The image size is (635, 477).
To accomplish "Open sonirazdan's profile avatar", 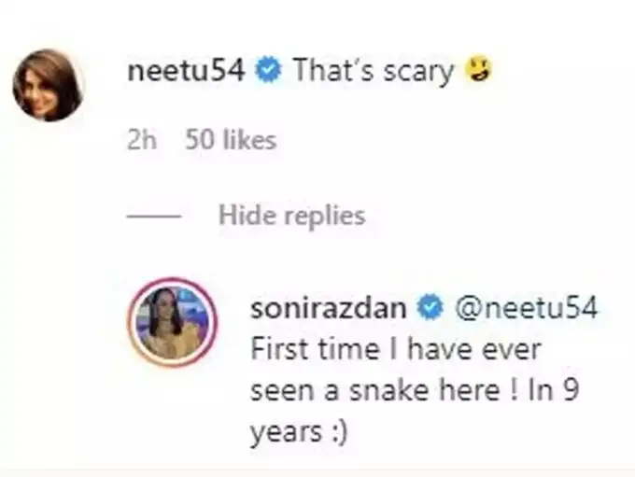I will [174, 320].
